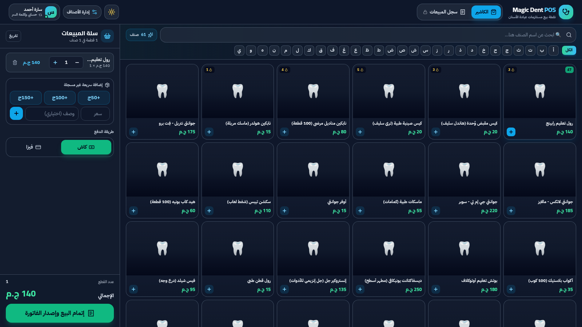
Task: Add فيس شيلد item with plus
Action: (x=133, y=289)
